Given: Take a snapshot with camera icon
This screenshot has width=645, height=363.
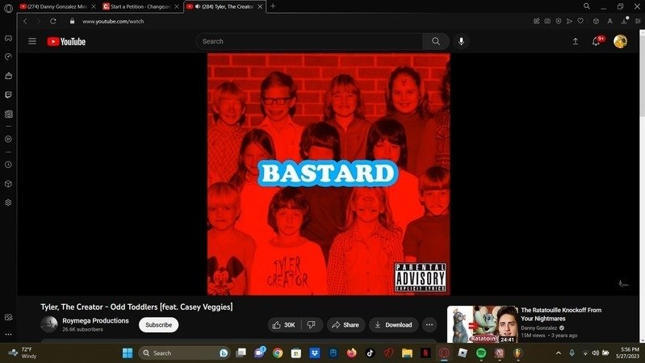Looking at the screenshot, I should pyautogui.click(x=547, y=21).
